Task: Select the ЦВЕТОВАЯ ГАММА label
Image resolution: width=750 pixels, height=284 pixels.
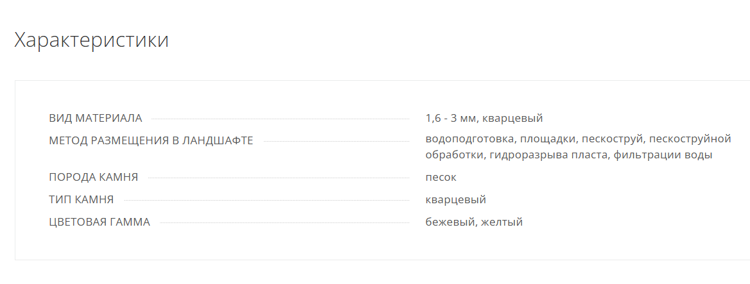Action: tap(100, 222)
